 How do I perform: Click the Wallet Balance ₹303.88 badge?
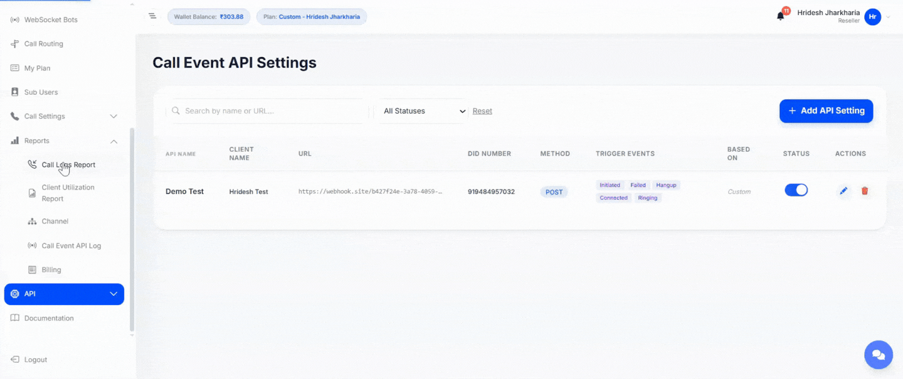coord(209,17)
